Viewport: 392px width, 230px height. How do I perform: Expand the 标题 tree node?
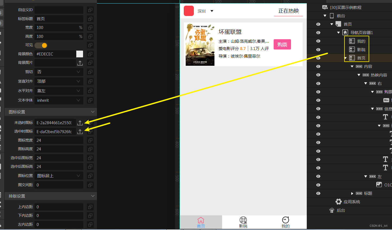[x=352, y=193]
